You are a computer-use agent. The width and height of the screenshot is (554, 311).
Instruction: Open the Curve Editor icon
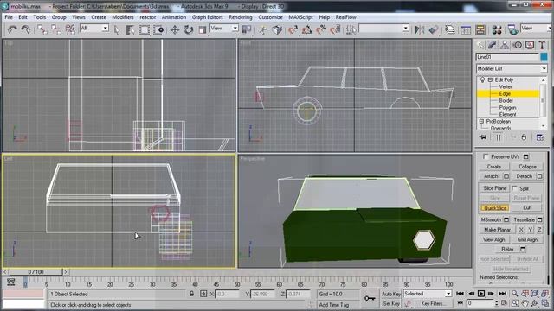(466, 30)
